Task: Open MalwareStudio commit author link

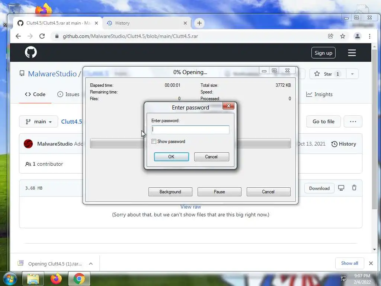Action: (x=55, y=144)
